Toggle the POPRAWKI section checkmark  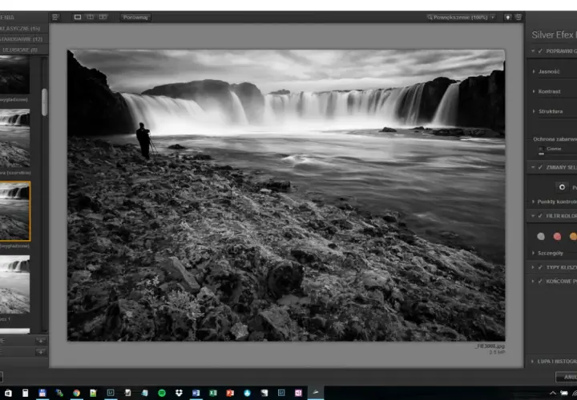tap(540, 51)
